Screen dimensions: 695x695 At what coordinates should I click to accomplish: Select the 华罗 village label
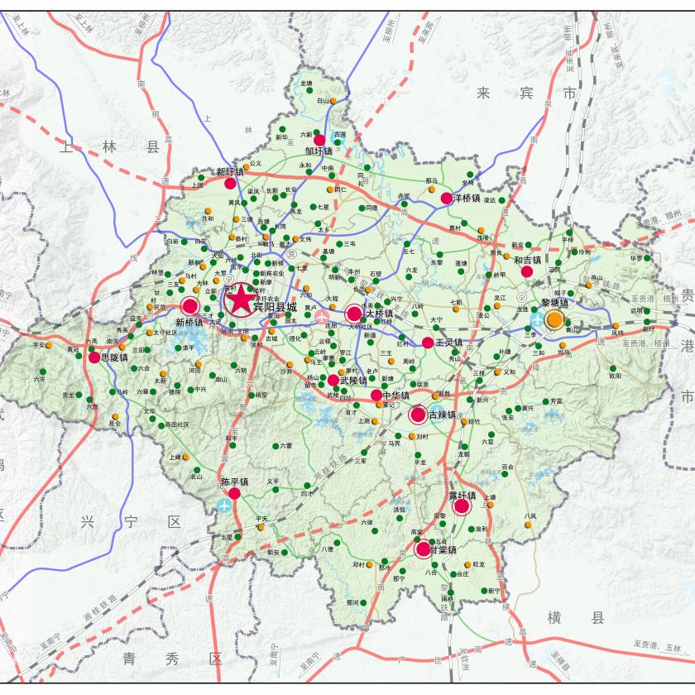tap(636, 257)
